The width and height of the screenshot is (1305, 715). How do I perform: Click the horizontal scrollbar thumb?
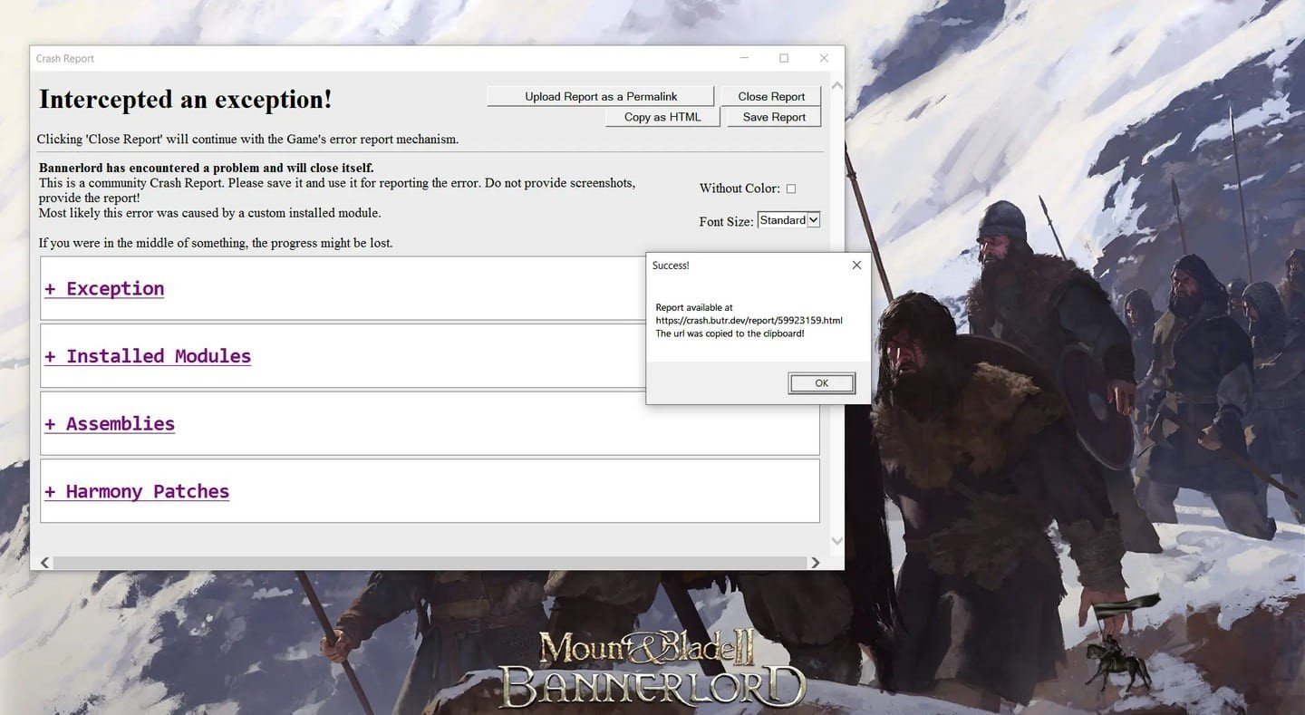click(x=430, y=563)
